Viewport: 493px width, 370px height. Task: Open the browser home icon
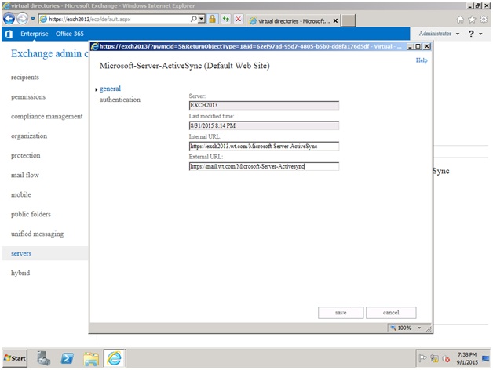460,20
